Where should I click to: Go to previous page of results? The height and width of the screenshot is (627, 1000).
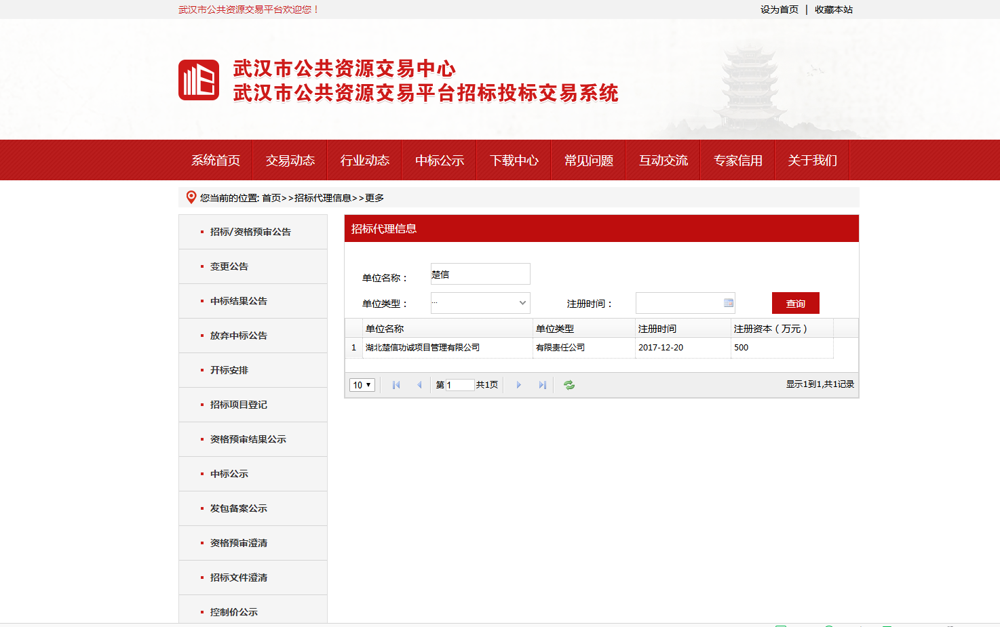[419, 385]
